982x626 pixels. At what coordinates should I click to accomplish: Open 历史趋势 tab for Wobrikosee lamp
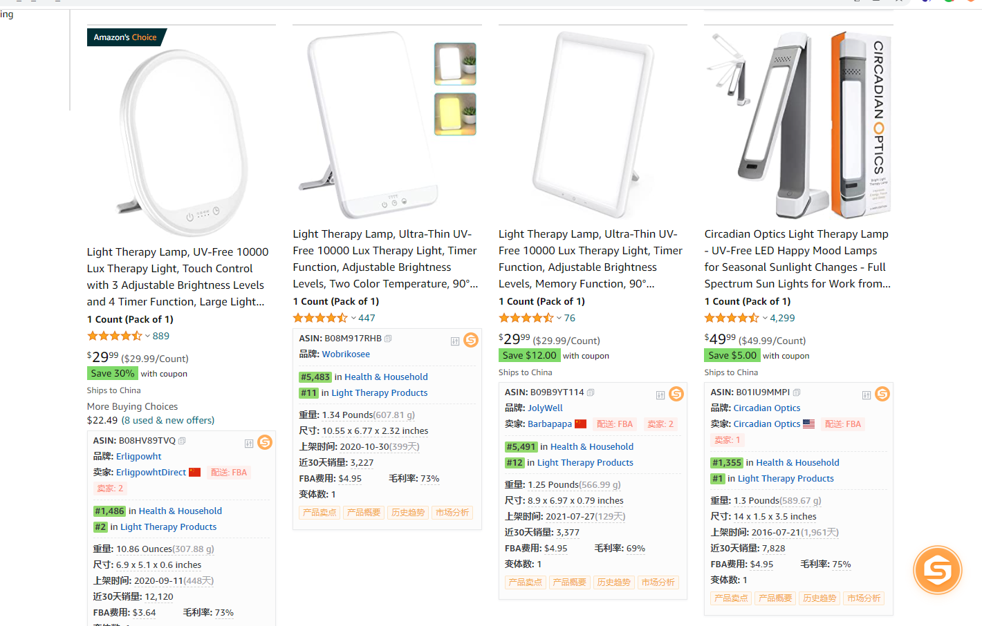point(408,513)
